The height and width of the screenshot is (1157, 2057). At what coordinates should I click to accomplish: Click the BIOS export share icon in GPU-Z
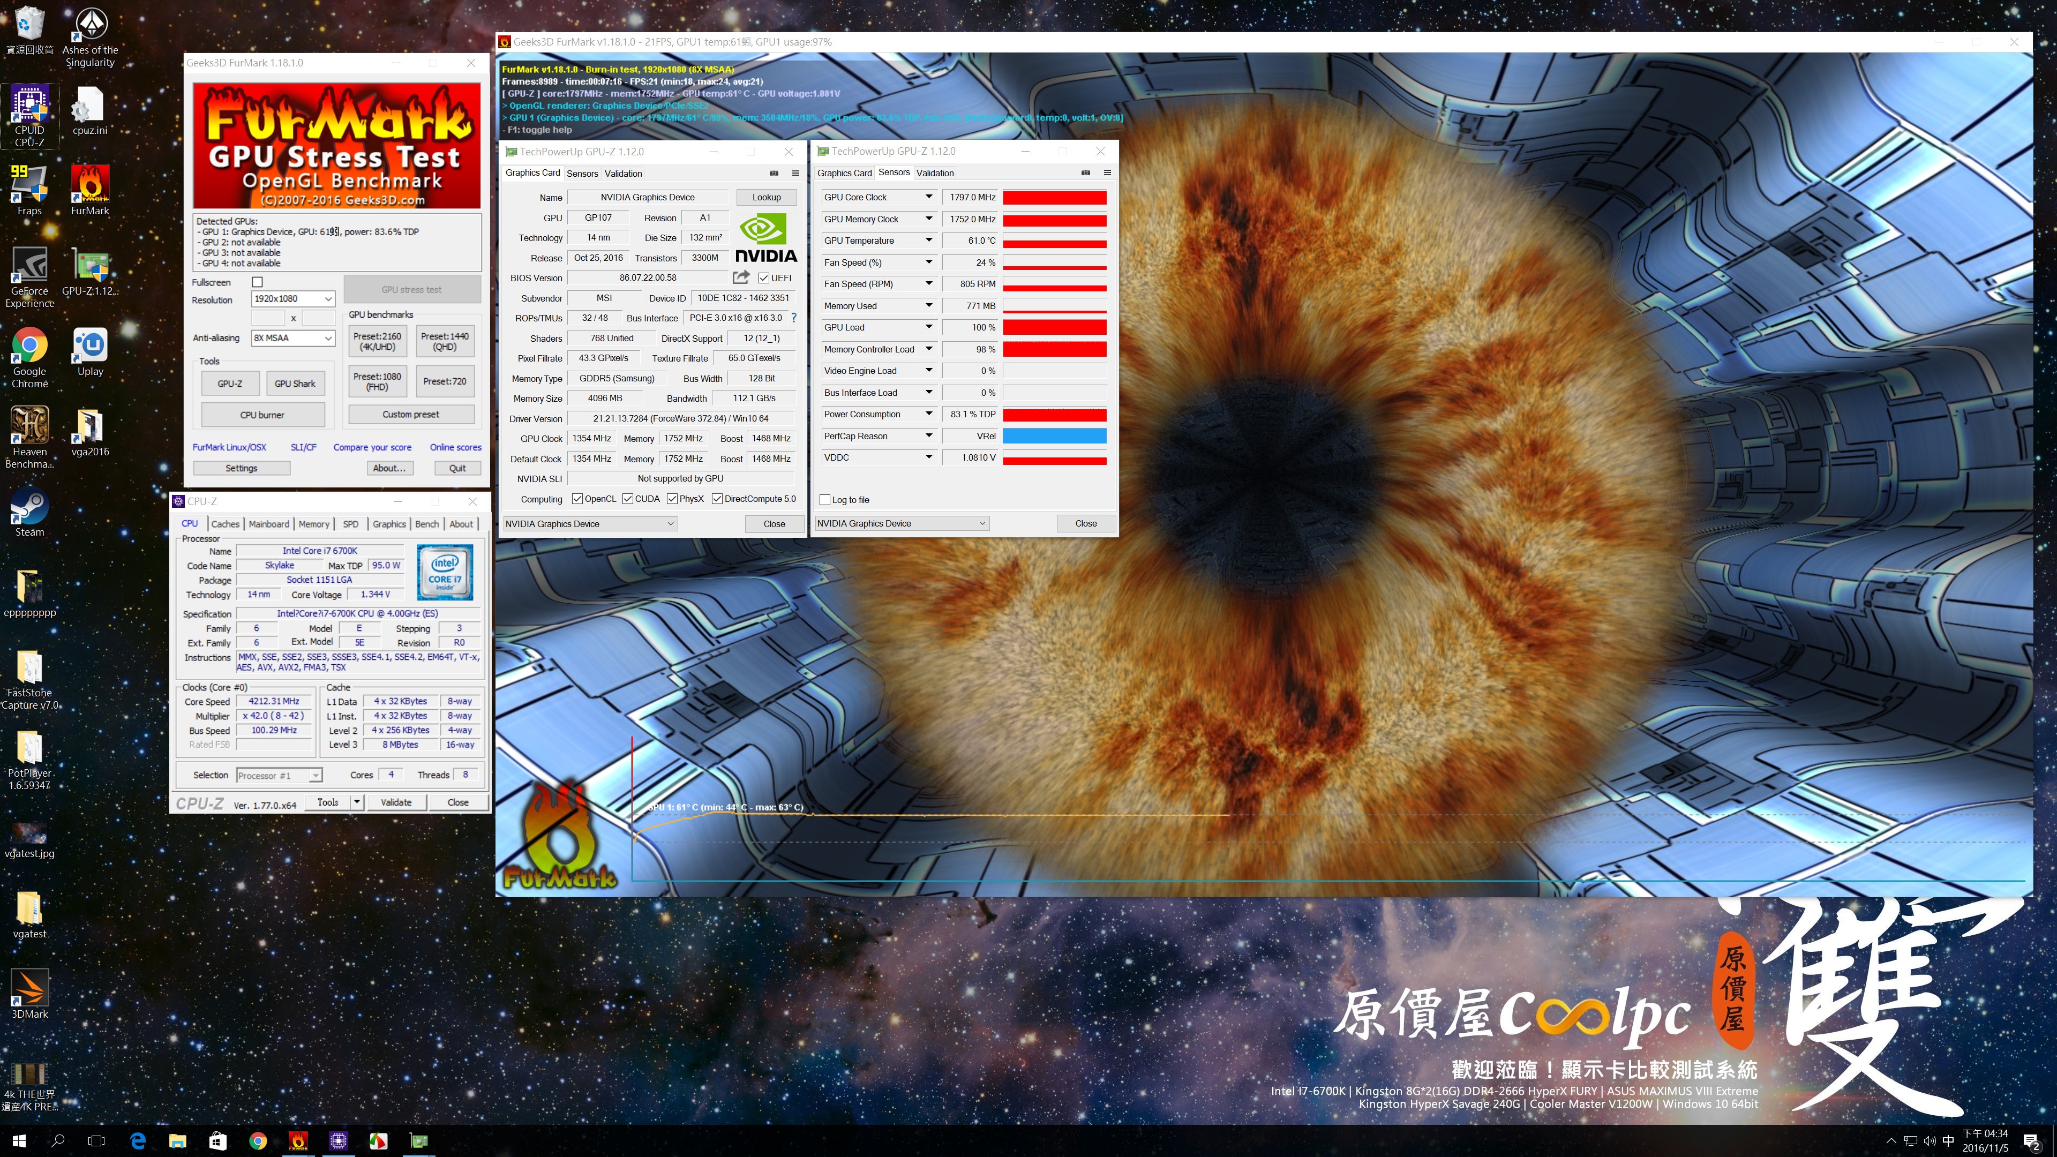tap(740, 277)
